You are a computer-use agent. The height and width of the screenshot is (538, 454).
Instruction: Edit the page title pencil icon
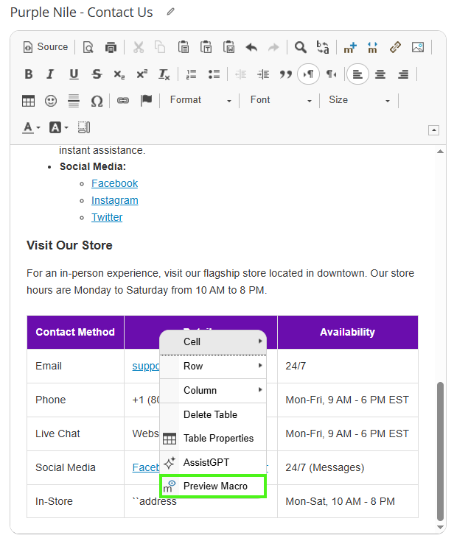tap(170, 12)
